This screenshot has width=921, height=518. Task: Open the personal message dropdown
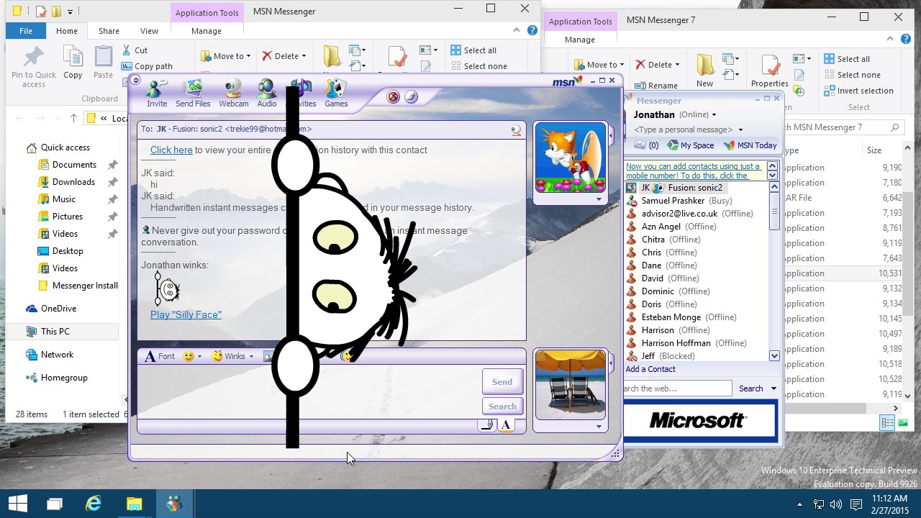[739, 129]
